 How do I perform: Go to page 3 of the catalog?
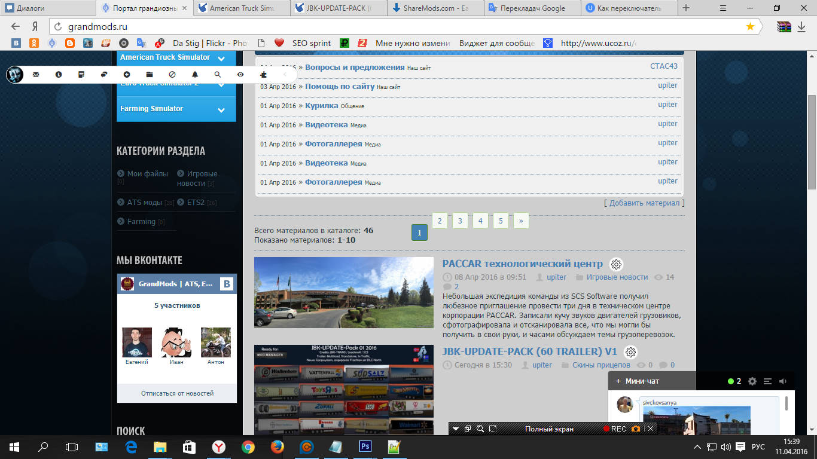coord(460,221)
